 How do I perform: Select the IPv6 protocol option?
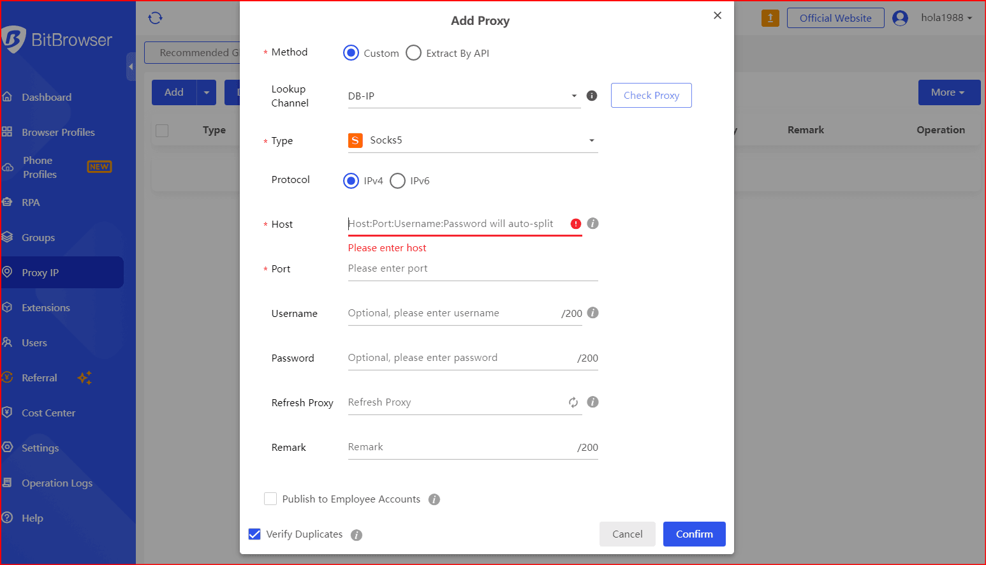click(x=397, y=181)
